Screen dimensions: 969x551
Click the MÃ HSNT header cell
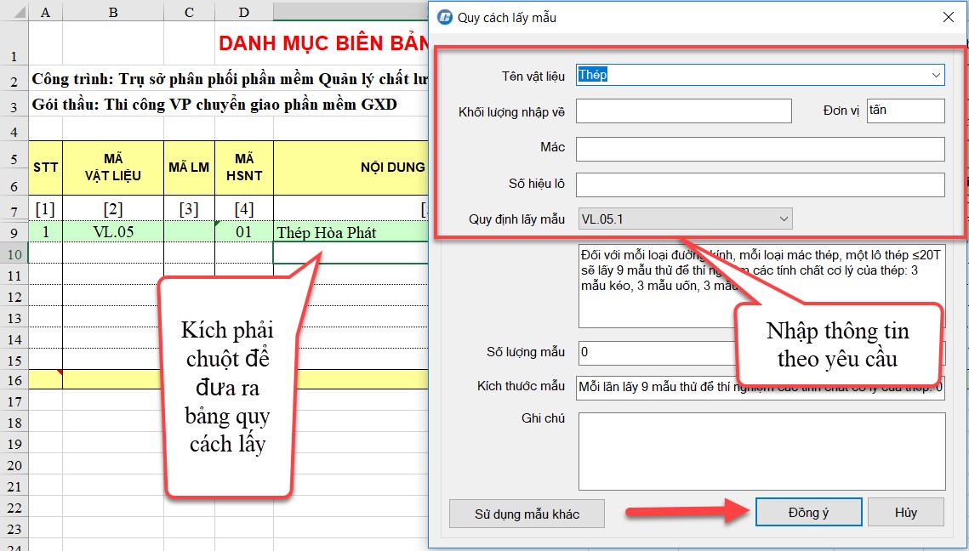tap(243, 168)
